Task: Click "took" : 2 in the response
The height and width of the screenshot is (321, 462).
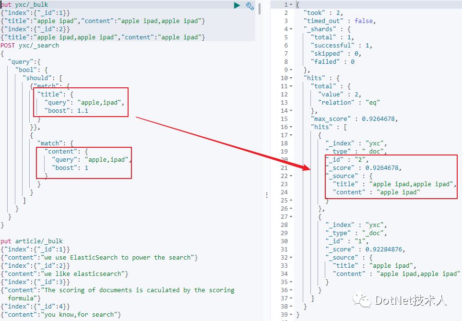Action: tap(323, 12)
